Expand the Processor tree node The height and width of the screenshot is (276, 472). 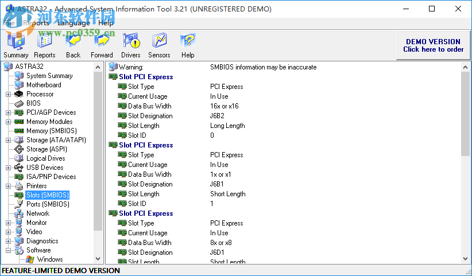(x=9, y=94)
